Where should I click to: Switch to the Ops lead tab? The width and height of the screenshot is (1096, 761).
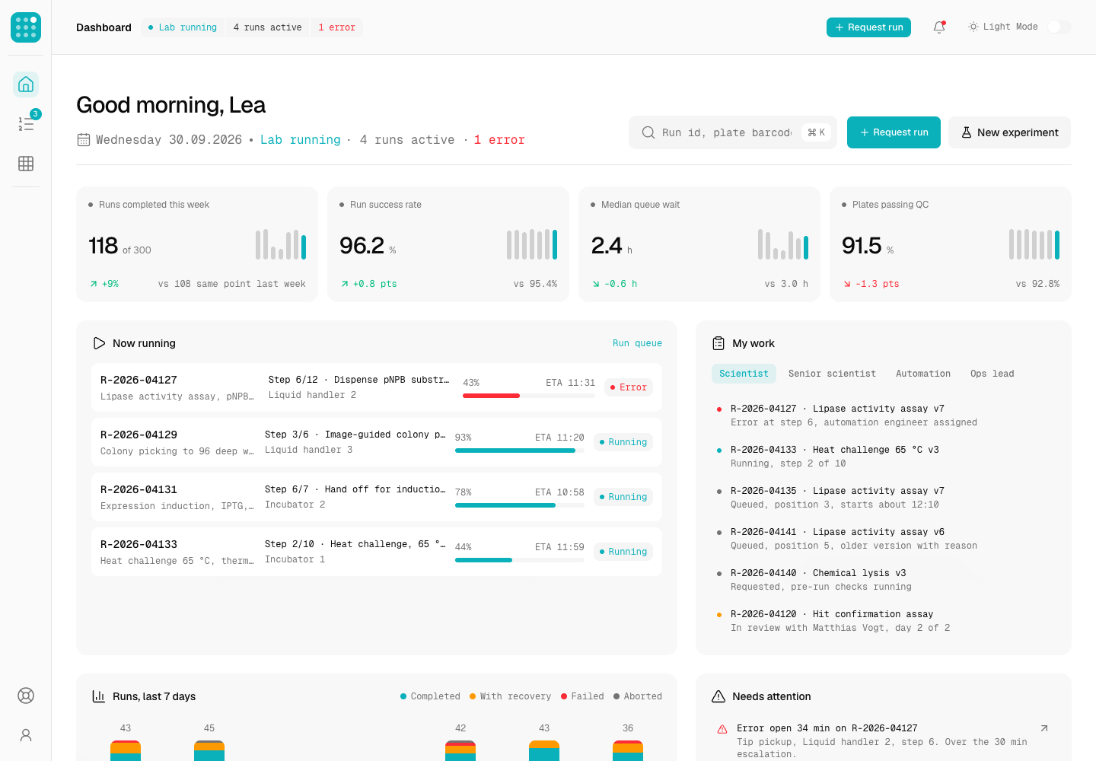(x=992, y=374)
